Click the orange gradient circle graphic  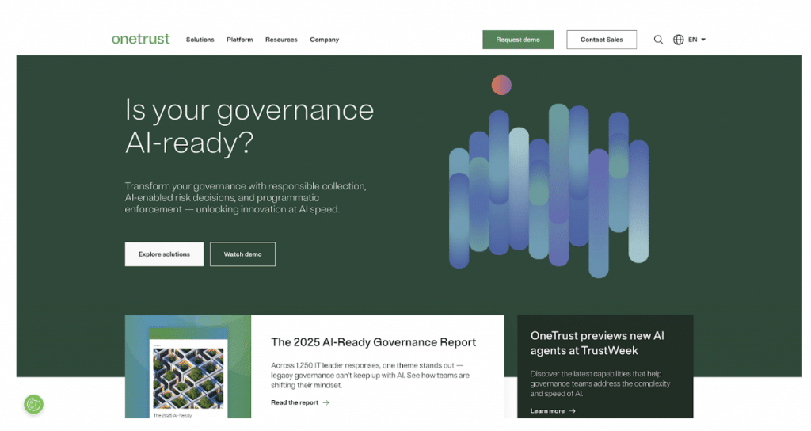pos(501,85)
